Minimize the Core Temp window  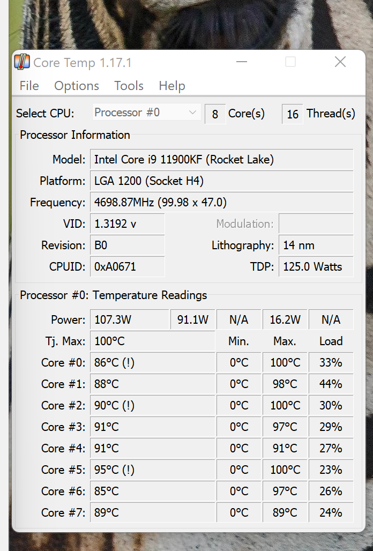242,62
